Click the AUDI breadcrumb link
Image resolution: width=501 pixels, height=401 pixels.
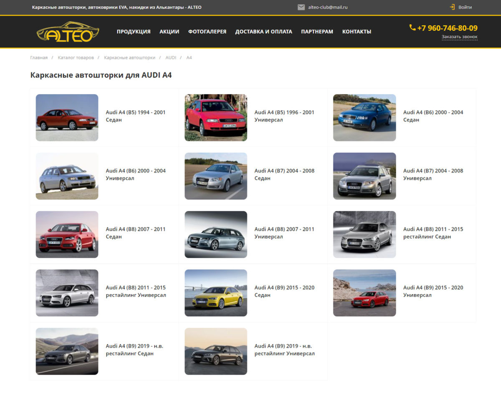coord(171,58)
